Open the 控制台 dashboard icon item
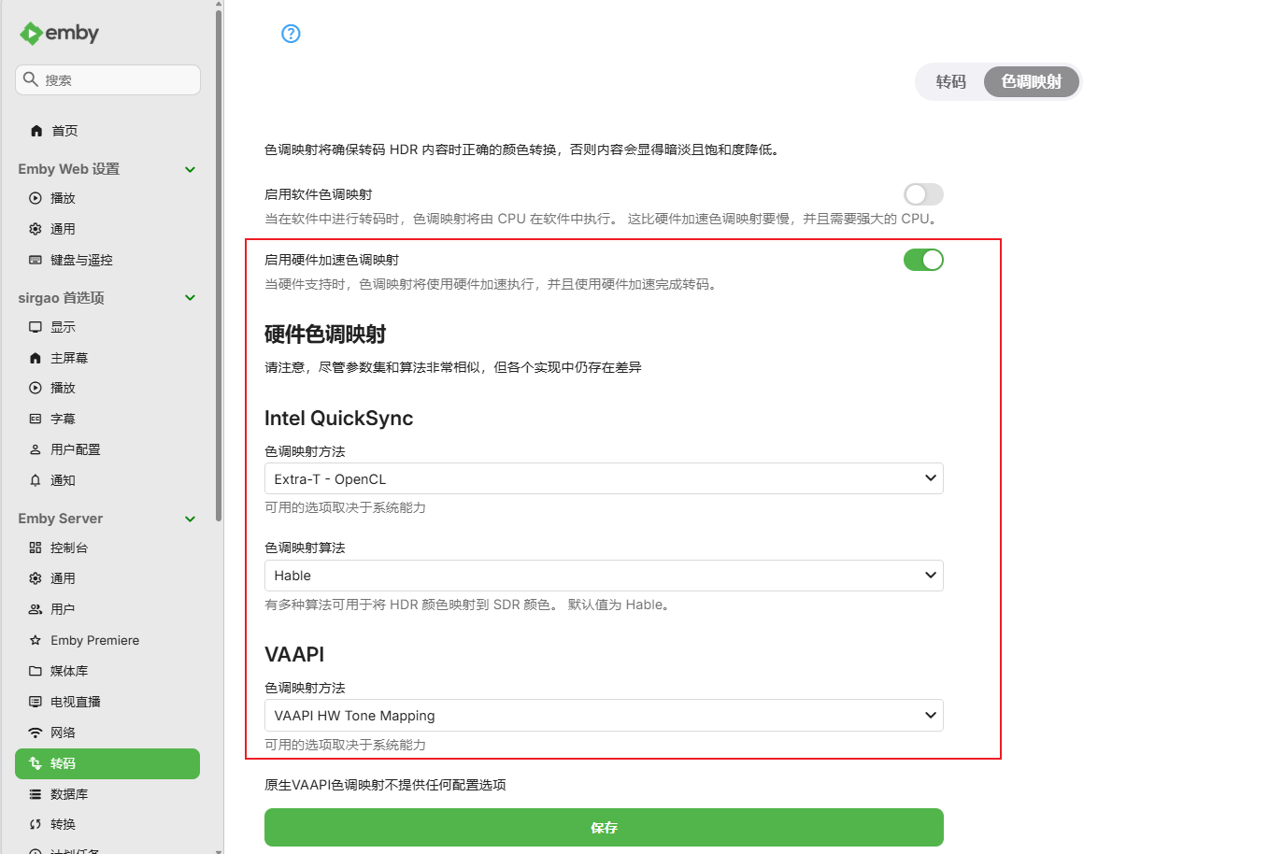This screenshot has width=1269, height=854. [x=36, y=548]
